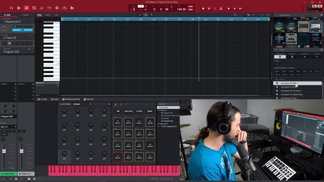
Task: Click the info icon in bottom status bar
Action: 3,179
